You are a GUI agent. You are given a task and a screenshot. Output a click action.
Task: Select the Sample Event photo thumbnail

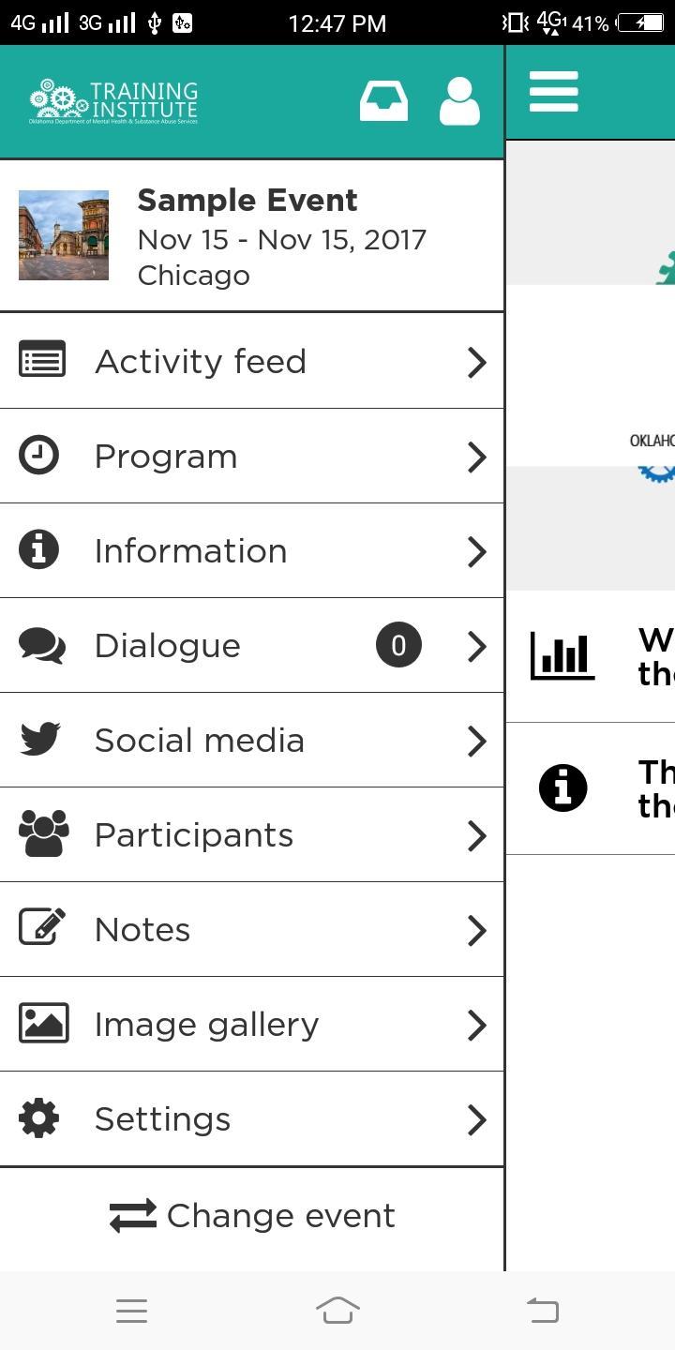(64, 235)
